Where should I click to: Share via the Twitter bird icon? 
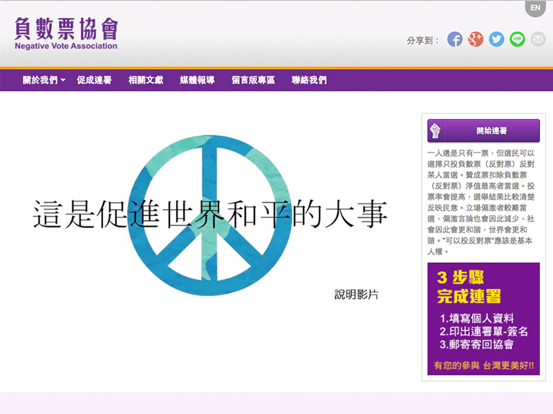tap(496, 40)
